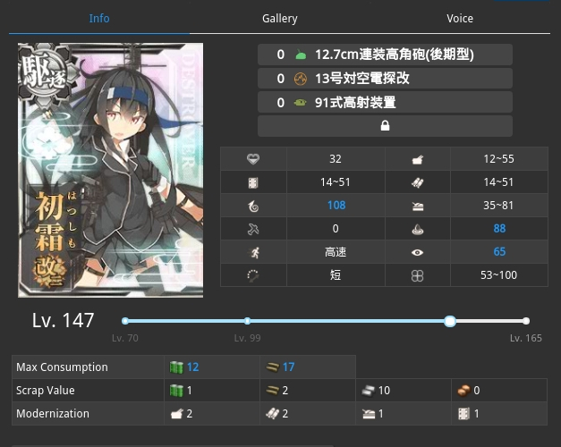The width and height of the screenshot is (561, 447).
Task: Click the Lv. 147 level text
Action: coord(63,320)
